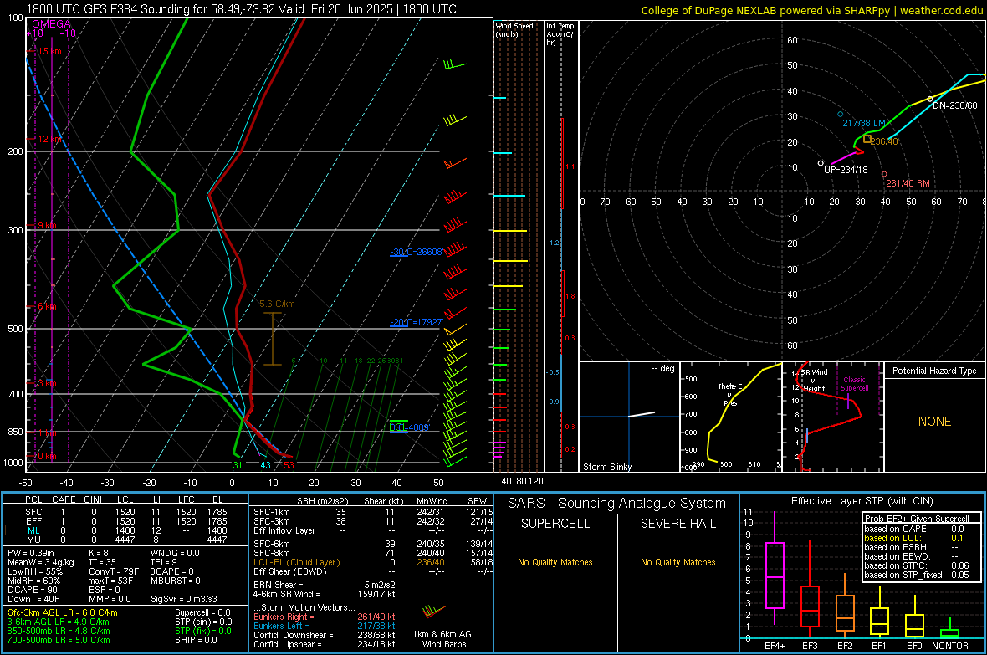
Task: Click the -20'C=17927' level label
Action: click(417, 322)
